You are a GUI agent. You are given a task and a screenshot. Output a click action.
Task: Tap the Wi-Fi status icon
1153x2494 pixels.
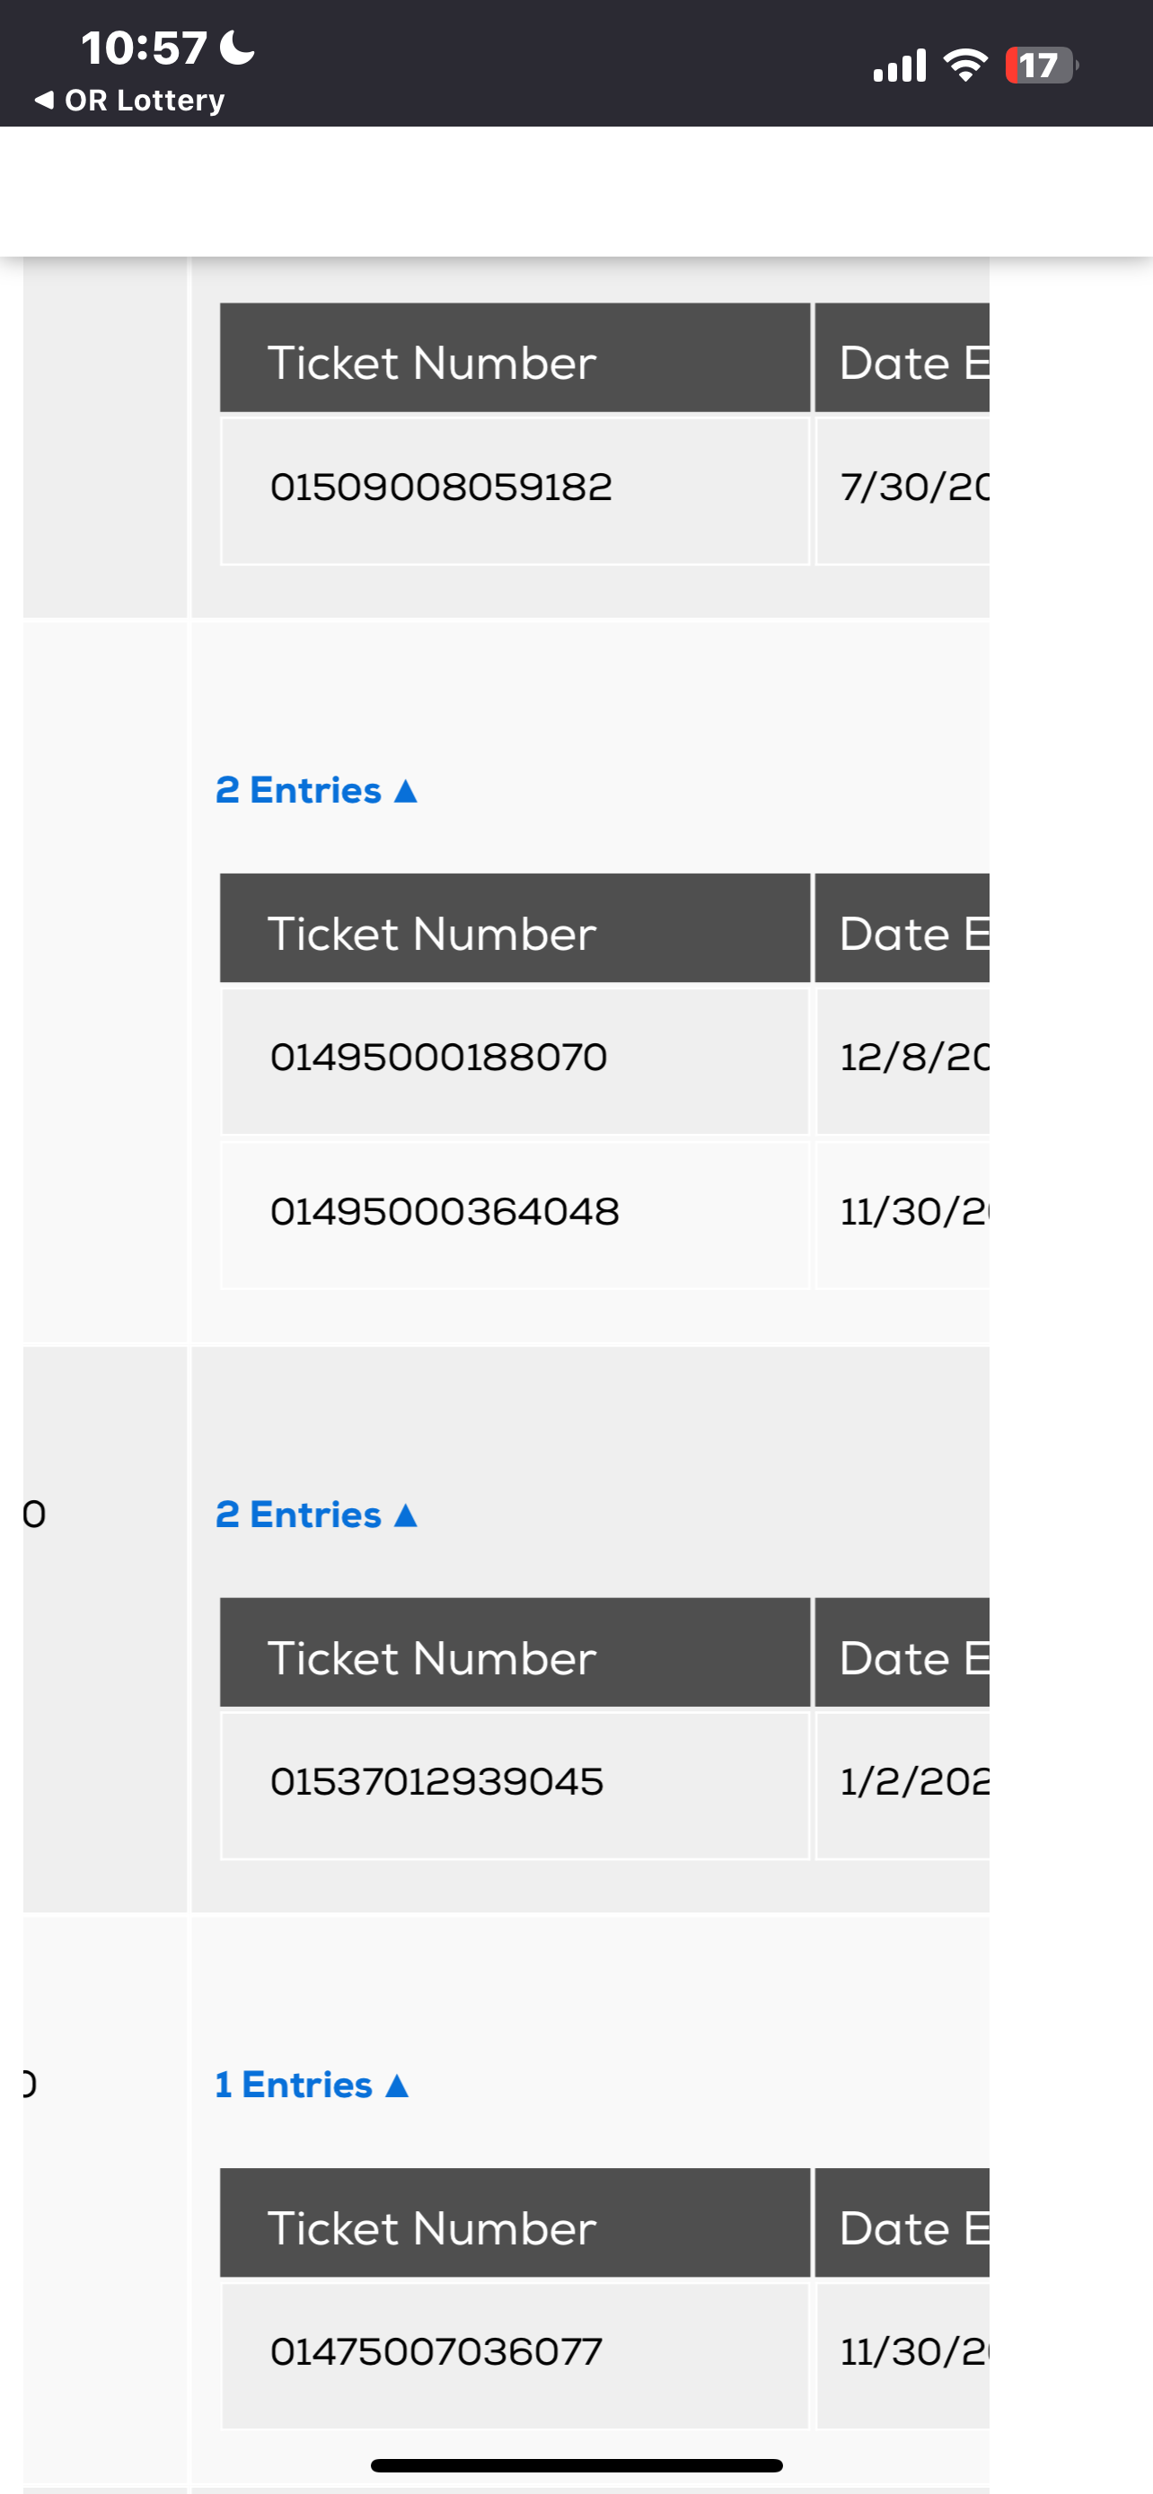(965, 65)
